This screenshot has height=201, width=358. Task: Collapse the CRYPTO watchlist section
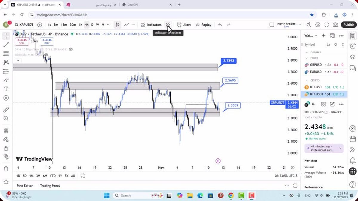(306, 80)
